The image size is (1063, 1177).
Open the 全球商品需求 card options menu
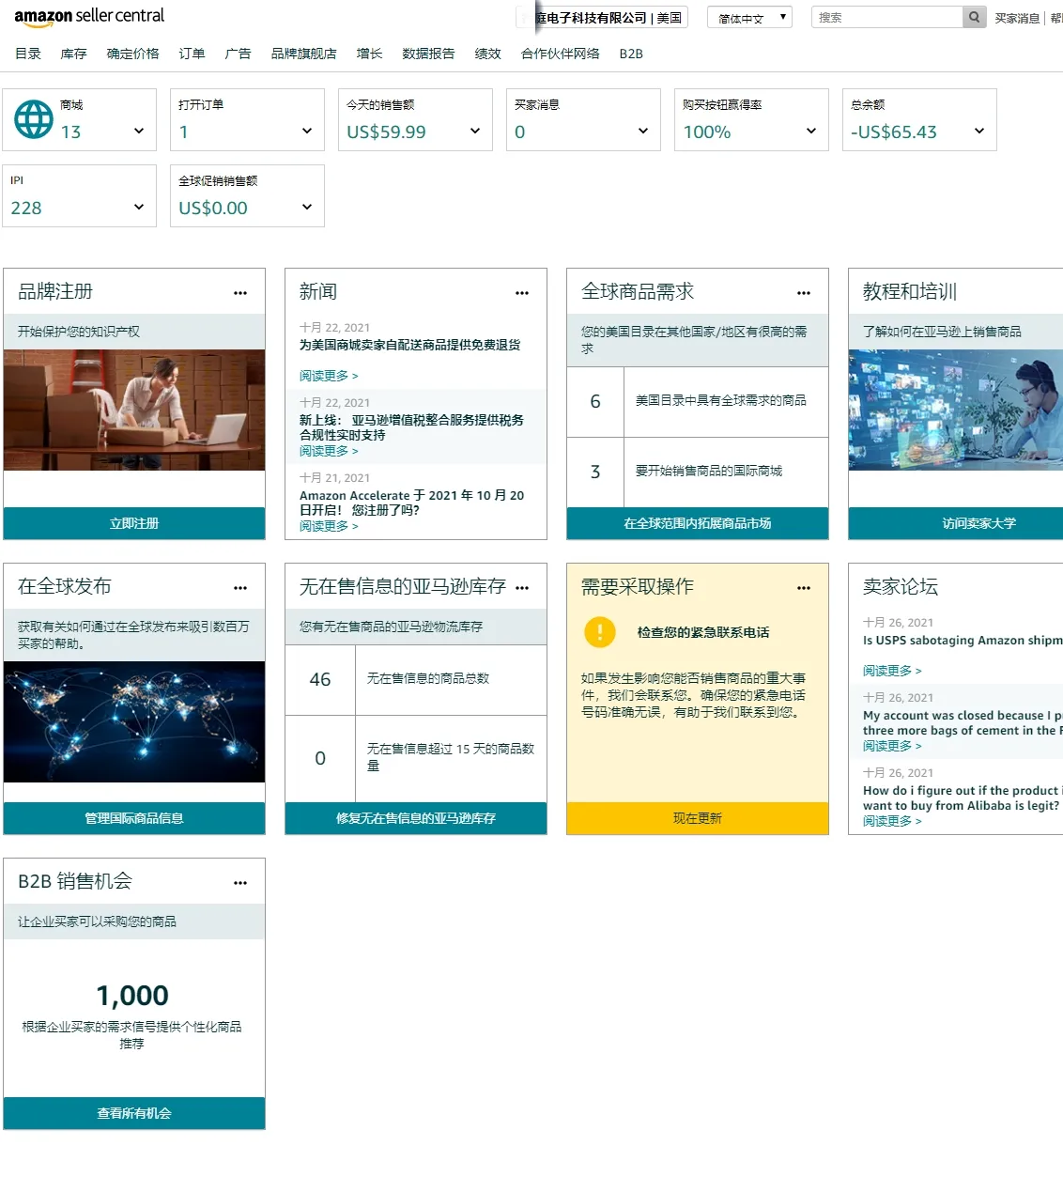804,293
